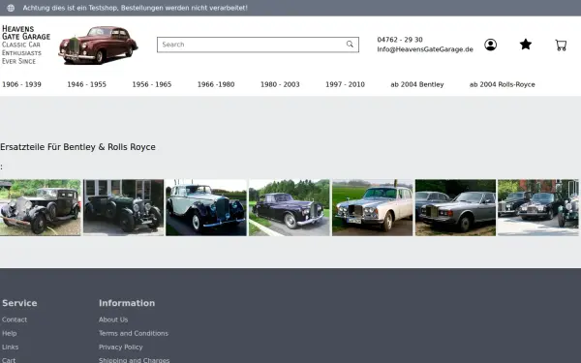
Task: Click the red Rolls-Royce logo image
Action: (x=98, y=45)
